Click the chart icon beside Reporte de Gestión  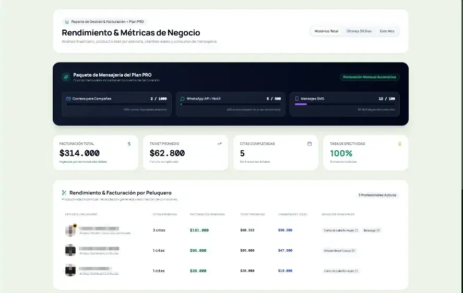(x=67, y=22)
